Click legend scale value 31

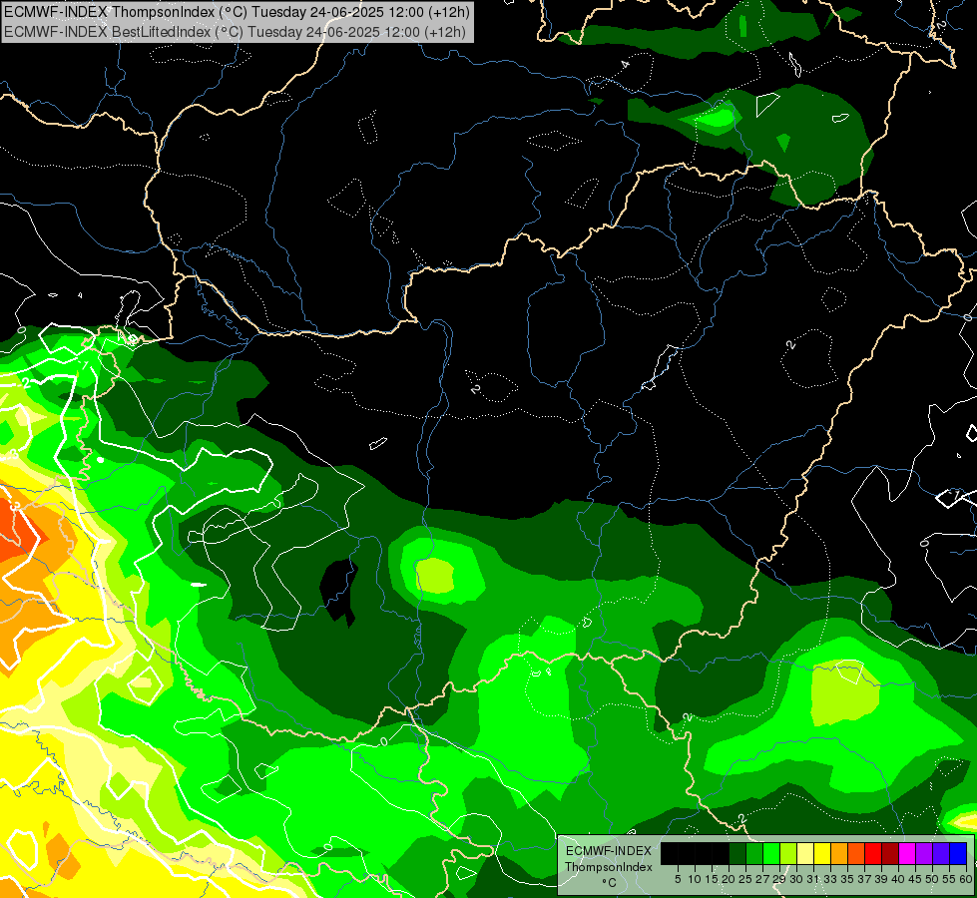point(813,879)
